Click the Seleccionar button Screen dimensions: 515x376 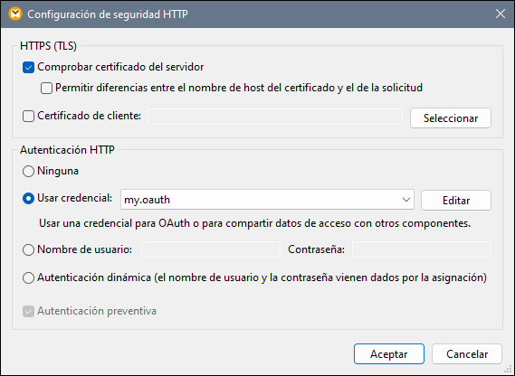click(x=451, y=117)
